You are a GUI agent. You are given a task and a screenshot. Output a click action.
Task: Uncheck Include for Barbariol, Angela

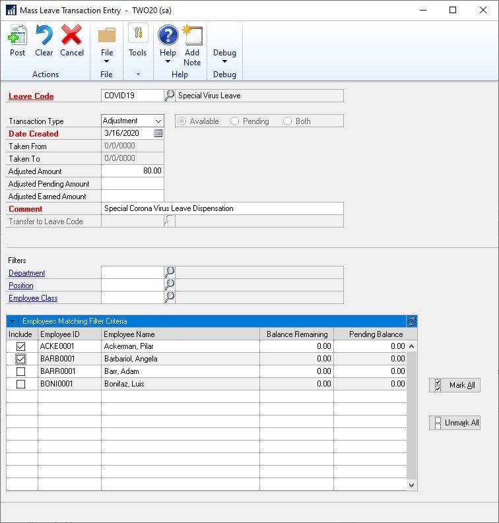click(x=20, y=359)
